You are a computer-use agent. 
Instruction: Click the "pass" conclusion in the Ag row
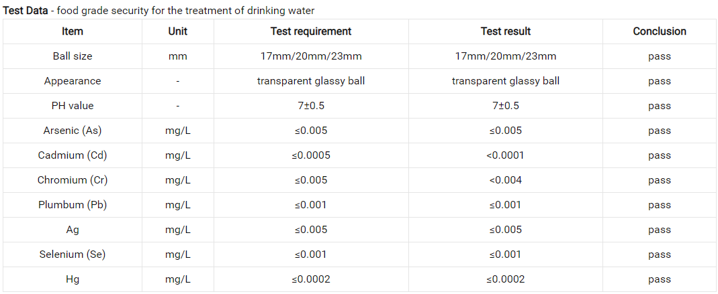(x=660, y=230)
